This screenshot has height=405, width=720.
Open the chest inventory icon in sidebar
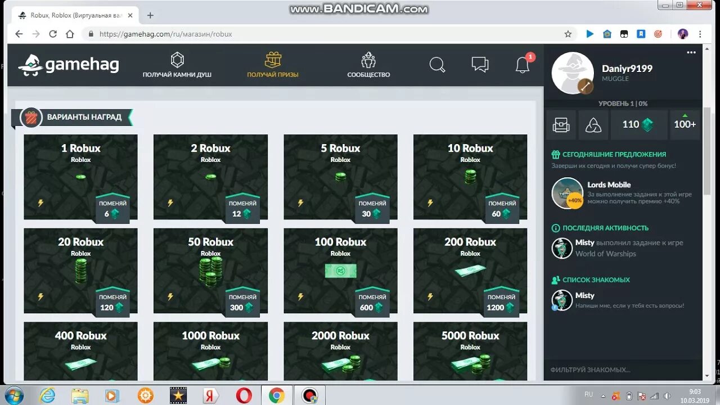(561, 125)
